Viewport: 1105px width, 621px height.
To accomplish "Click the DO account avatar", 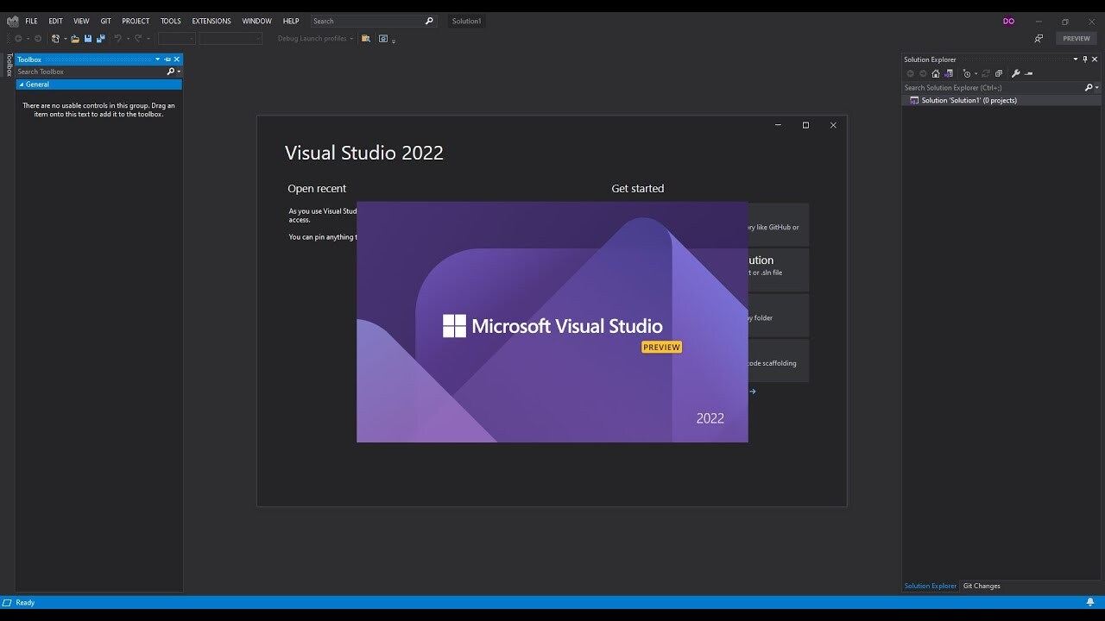I will pos(1008,21).
